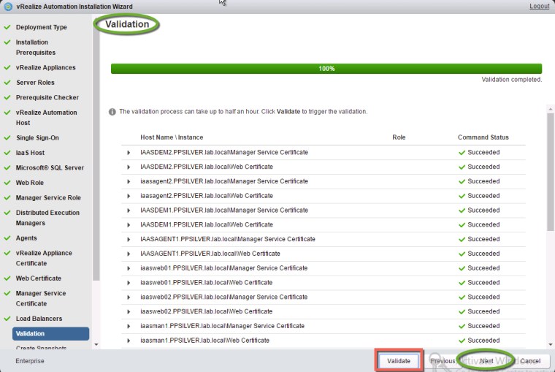Click the green check next to Web Role
The width and height of the screenshot is (555, 372).
[x=7, y=183]
